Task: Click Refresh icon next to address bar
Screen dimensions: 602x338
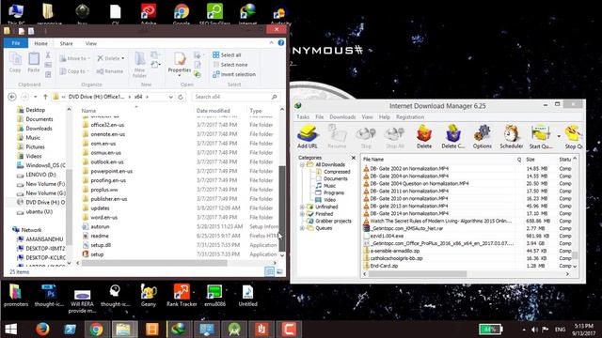Action: (x=181, y=97)
